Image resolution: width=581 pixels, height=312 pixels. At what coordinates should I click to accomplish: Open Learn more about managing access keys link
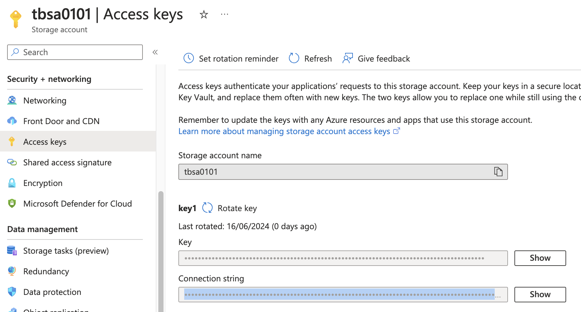pyautogui.click(x=284, y=131)
